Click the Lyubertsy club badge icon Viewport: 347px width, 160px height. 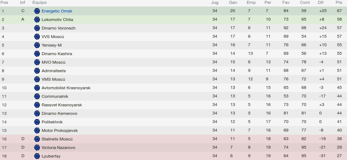[37, 156]
